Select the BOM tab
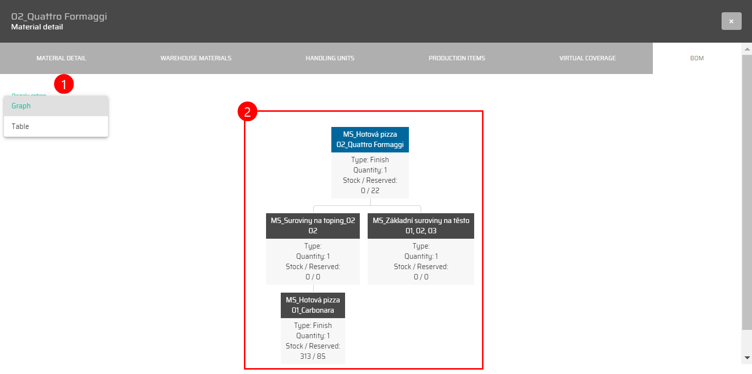 click(697, 58)
